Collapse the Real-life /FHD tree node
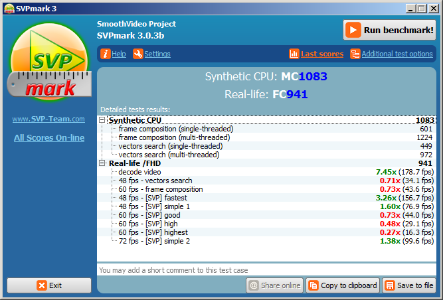The height and width of the screenshot is (300, 443). pos(102,163)
